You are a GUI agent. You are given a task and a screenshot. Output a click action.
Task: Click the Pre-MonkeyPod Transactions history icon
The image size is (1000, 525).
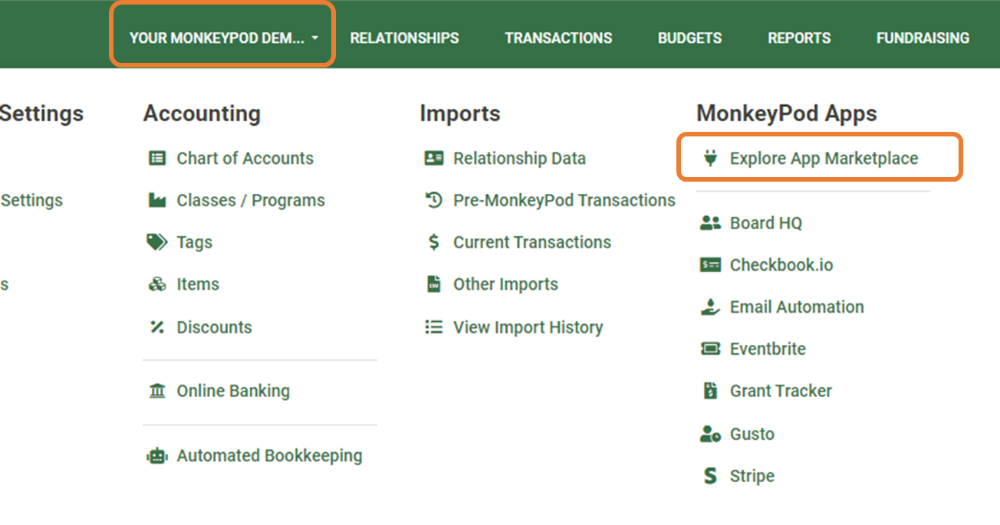434,200
